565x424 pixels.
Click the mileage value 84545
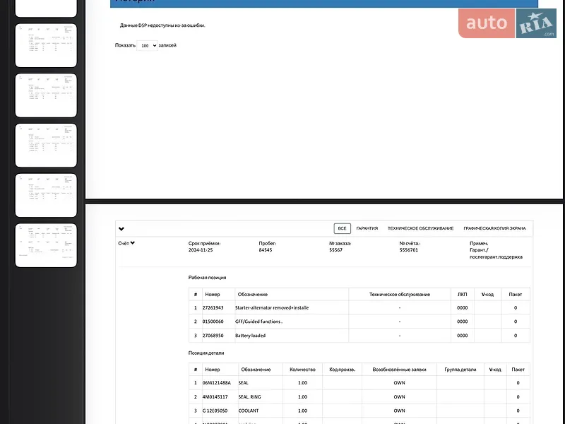pos(266,250)
